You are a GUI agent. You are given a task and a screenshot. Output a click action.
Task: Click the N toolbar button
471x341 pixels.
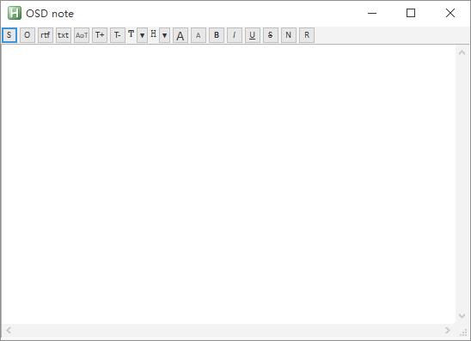click(289, 35)
